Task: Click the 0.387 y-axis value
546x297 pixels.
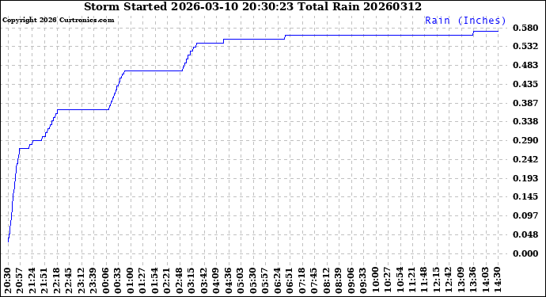Action: [525, 103]
